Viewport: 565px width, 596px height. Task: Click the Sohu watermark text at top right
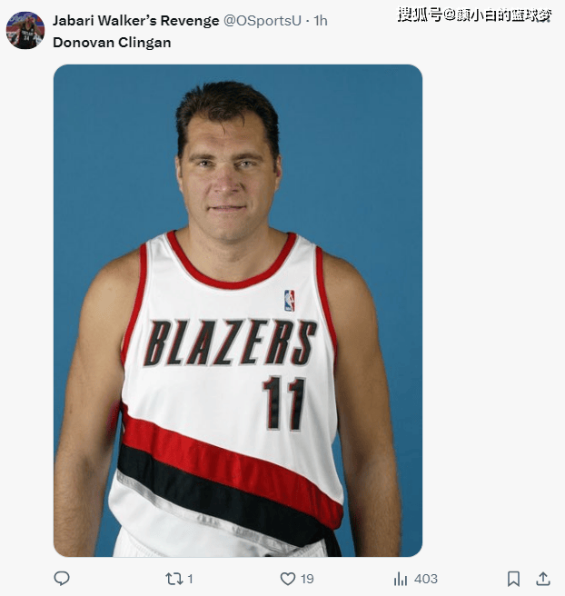pyautogui.click(x=475, y=15)
